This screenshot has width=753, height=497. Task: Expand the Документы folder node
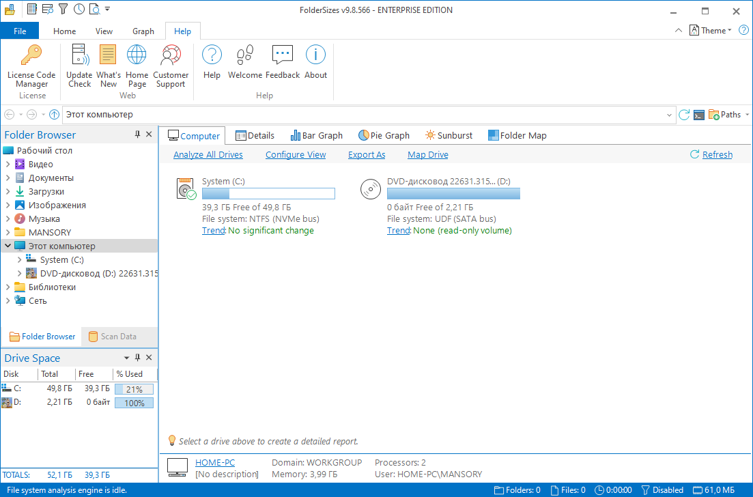[x=8, y=177]
